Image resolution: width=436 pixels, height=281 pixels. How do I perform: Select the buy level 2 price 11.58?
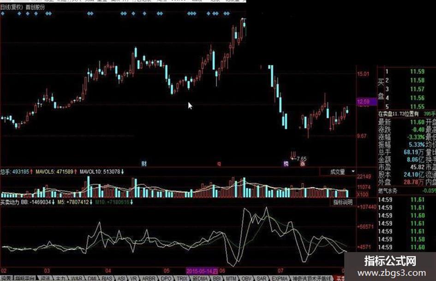[418, 80]
